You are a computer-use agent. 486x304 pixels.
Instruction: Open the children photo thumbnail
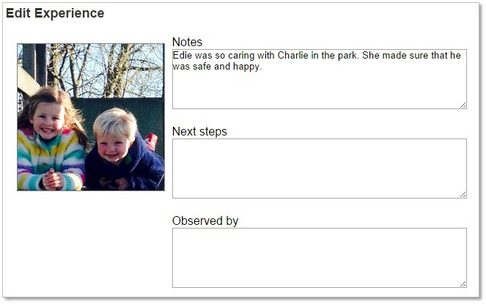click(x=91, y=116)
